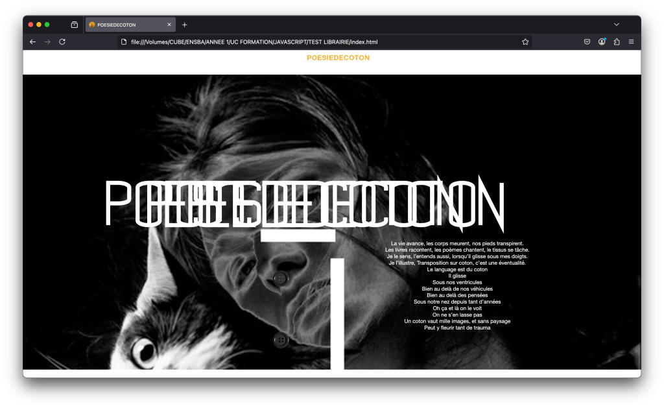The image size is (664, 408).
Task: Open the Pocket save icon
Action: [x=587, y=42]
